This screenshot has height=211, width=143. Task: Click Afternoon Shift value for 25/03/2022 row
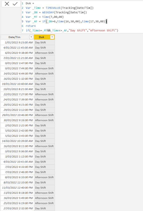[44, 203]
